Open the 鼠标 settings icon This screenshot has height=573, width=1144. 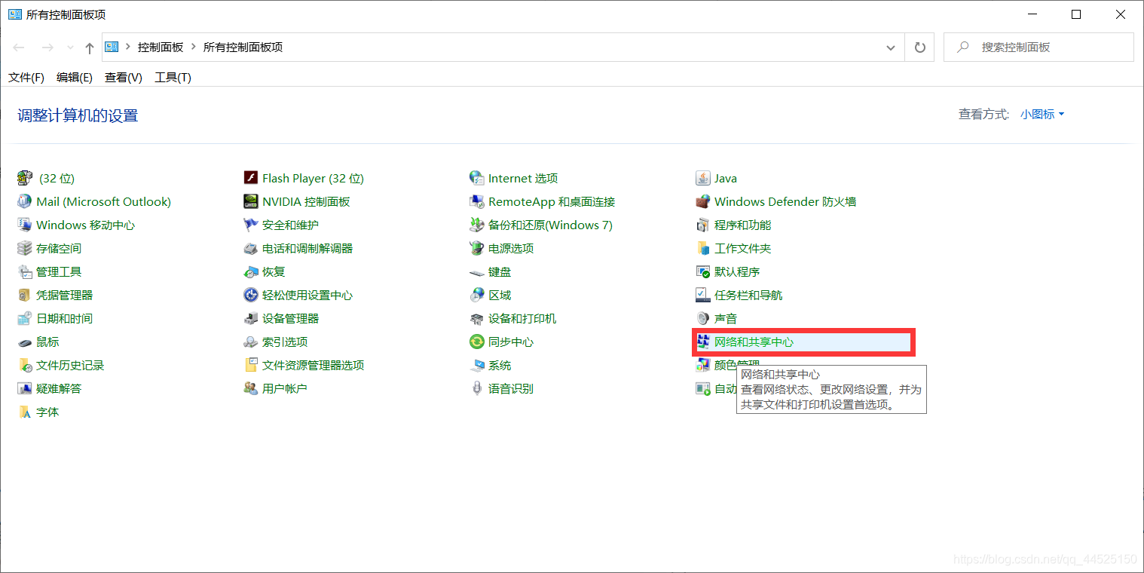(25, 342)
